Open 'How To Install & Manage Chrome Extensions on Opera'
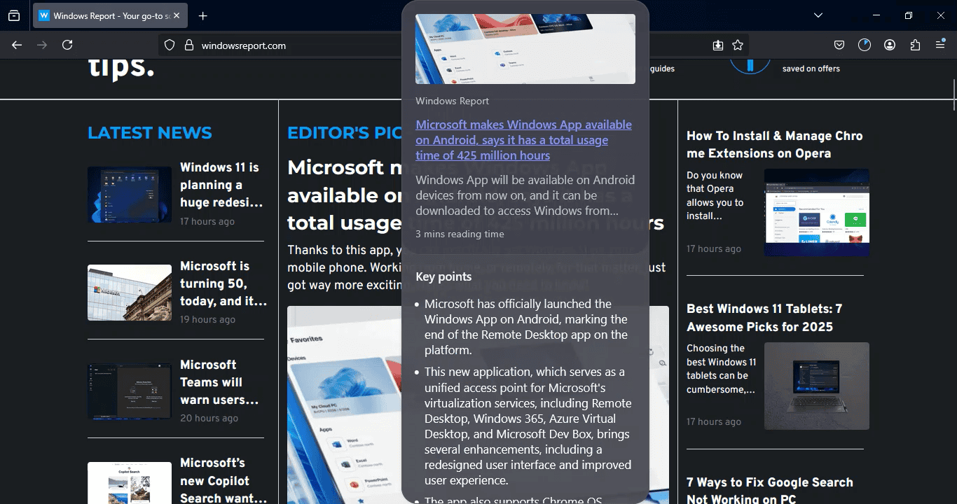 [x=775, y=144]
